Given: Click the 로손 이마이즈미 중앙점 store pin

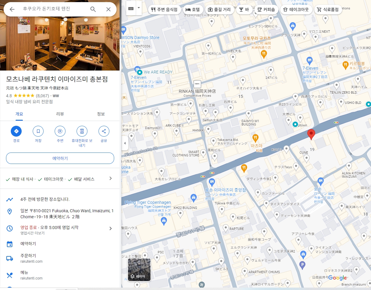Looking at the screenshot, I should pos(212,182).
